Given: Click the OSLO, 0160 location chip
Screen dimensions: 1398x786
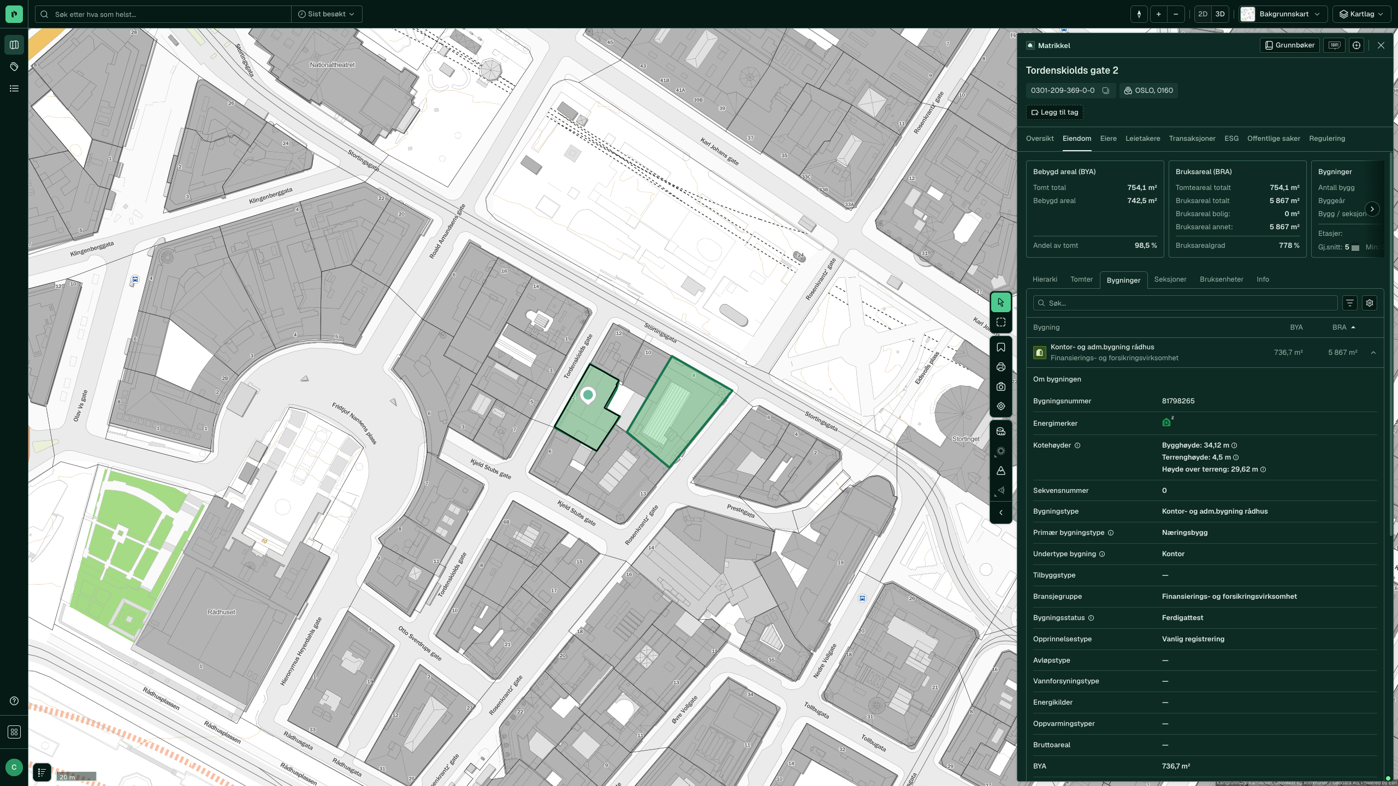Looking at the screenshot, I should (x=1148, y=91).
